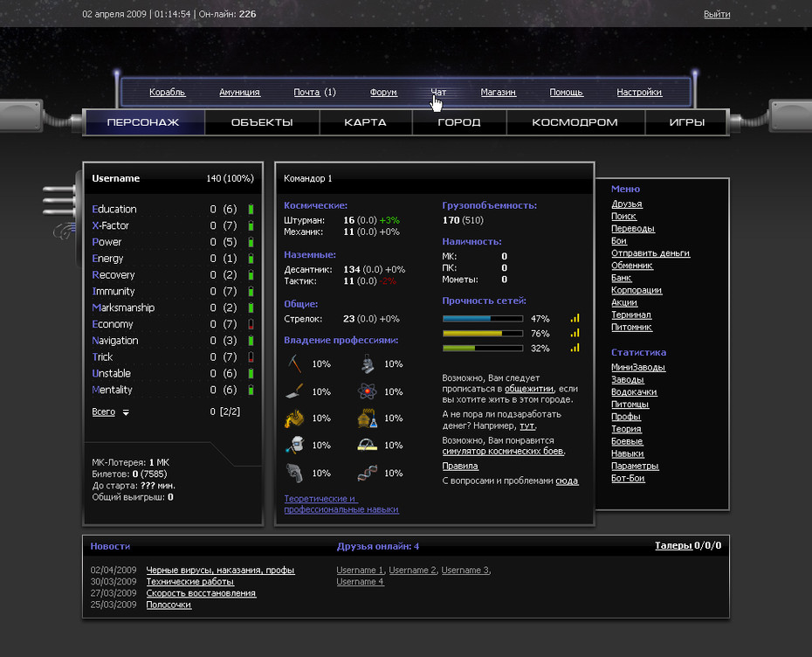Click the protractor engineer profession icon
Screen dimensions: 812x657
[368, 445]
